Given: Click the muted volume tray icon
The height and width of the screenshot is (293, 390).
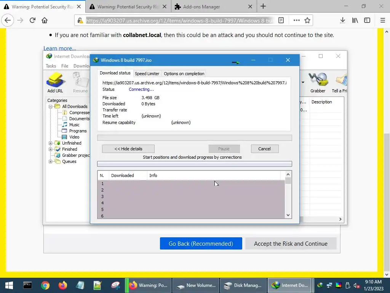Looking at the screenshot, I should (356, 285).
